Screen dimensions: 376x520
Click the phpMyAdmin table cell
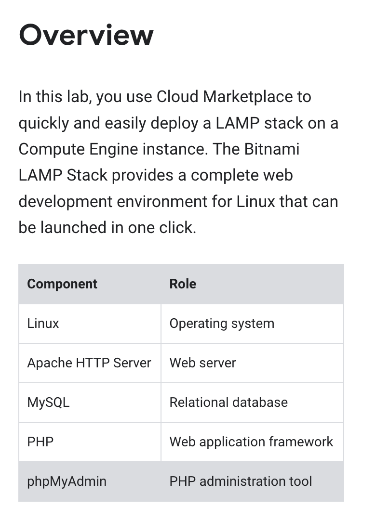90,481
